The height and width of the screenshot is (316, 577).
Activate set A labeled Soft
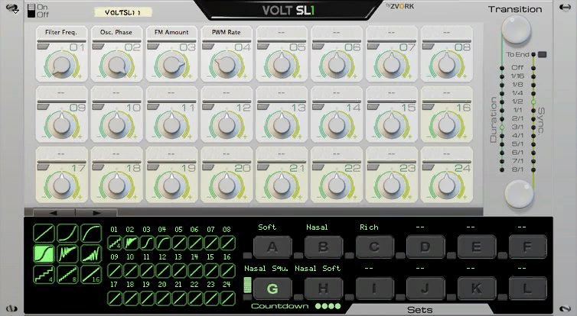(x=272, y=247)
